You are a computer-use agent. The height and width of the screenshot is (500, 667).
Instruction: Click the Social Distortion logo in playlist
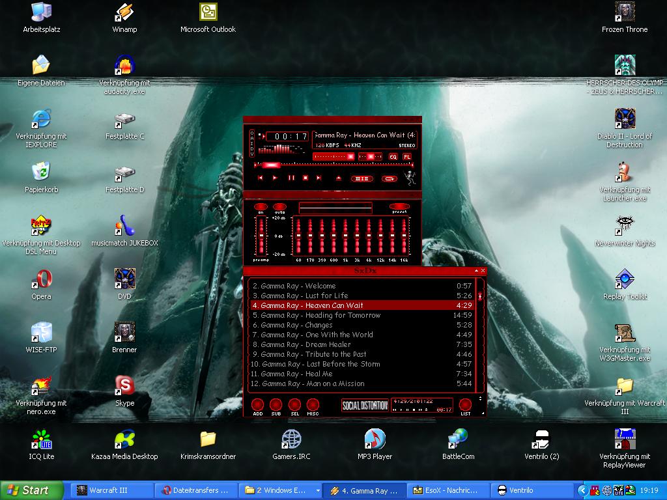point(365,406)
